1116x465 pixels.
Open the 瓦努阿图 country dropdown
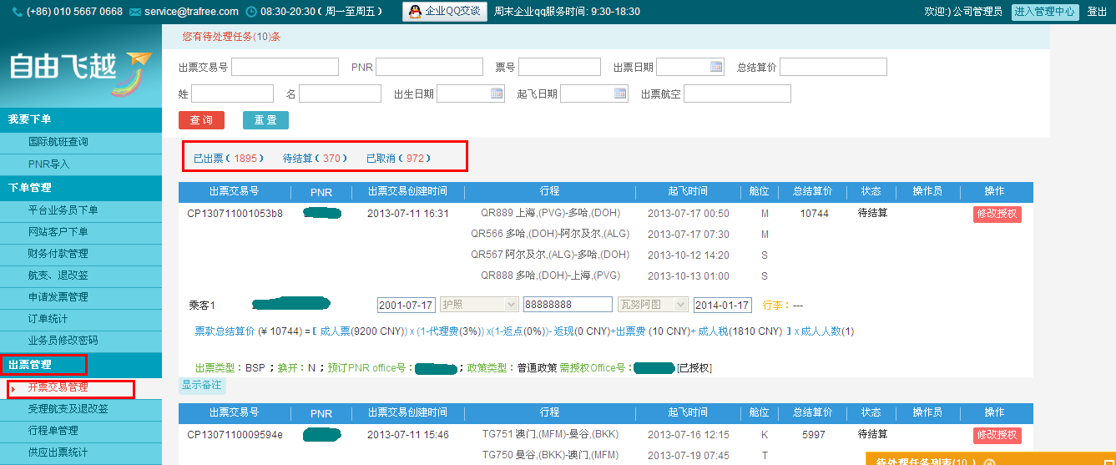click(x=680, y=305)
